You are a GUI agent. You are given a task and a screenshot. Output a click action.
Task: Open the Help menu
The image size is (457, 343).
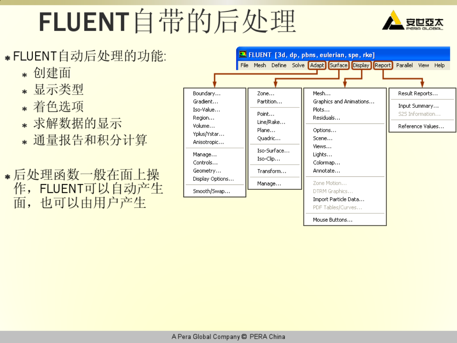(x=439, y=65)
